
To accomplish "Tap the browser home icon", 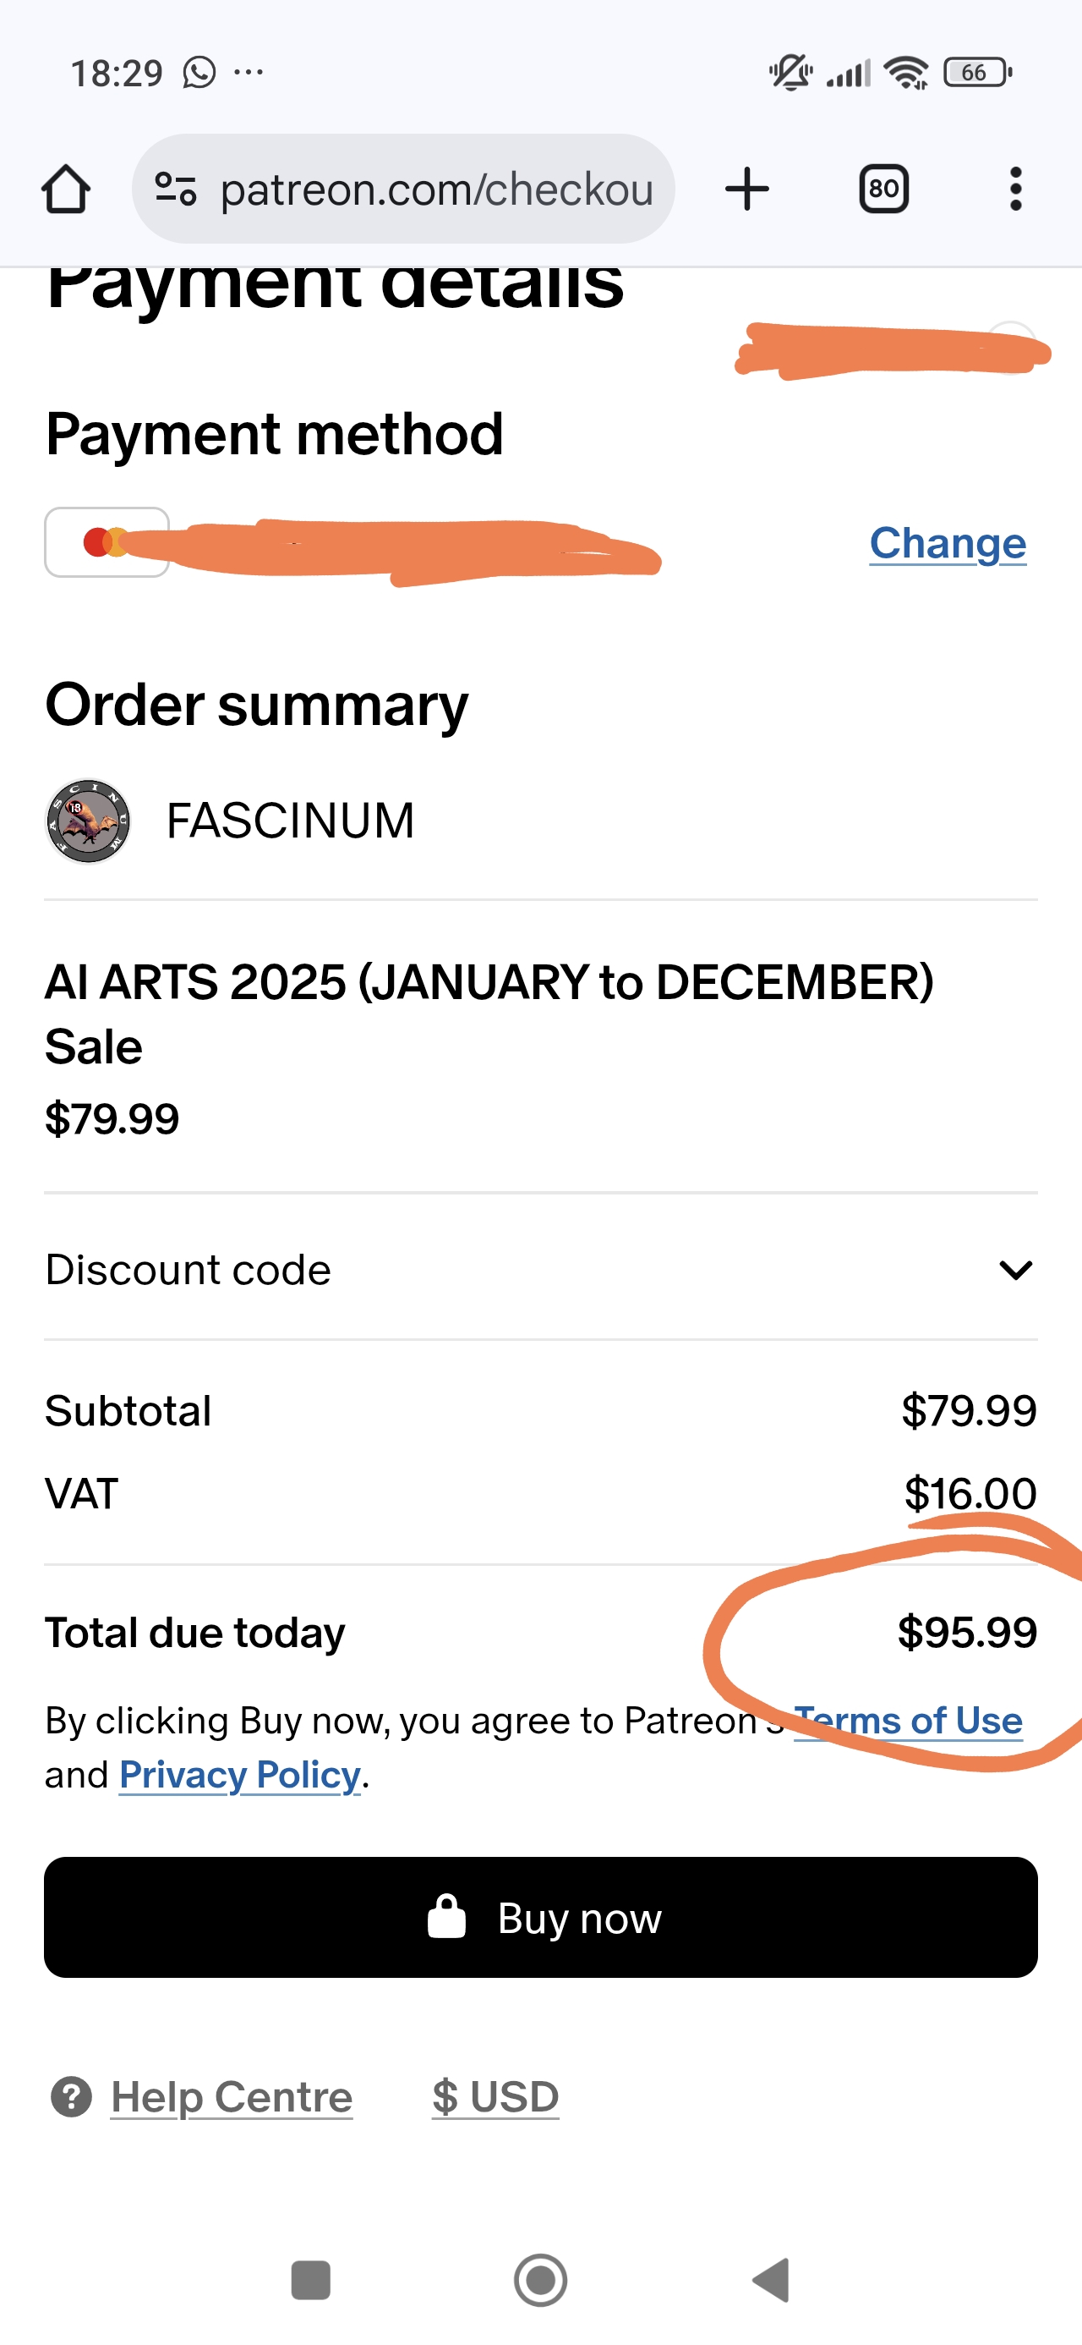I will (x=66, y=189).
